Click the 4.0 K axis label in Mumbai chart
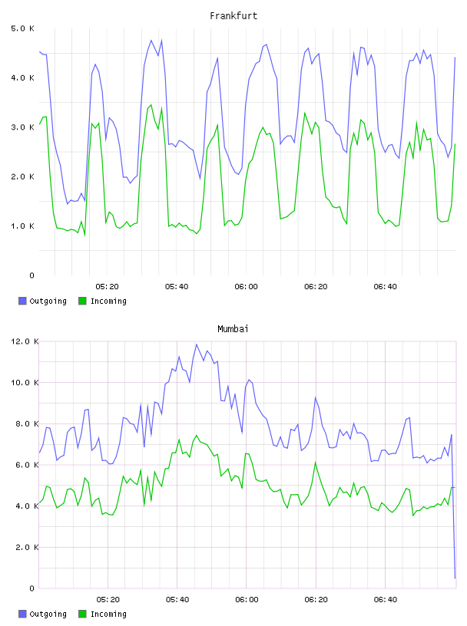Viewport: 467px width, 626px height. 27,506
